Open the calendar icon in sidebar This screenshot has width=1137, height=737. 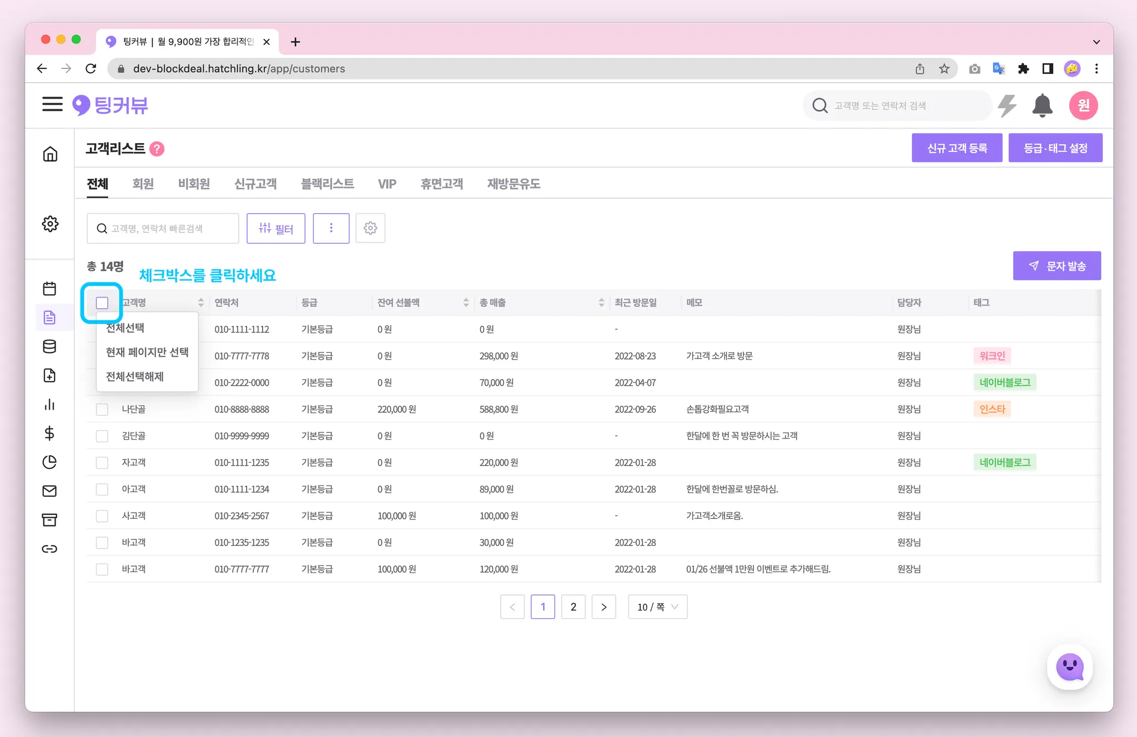(x=49, y=289)
